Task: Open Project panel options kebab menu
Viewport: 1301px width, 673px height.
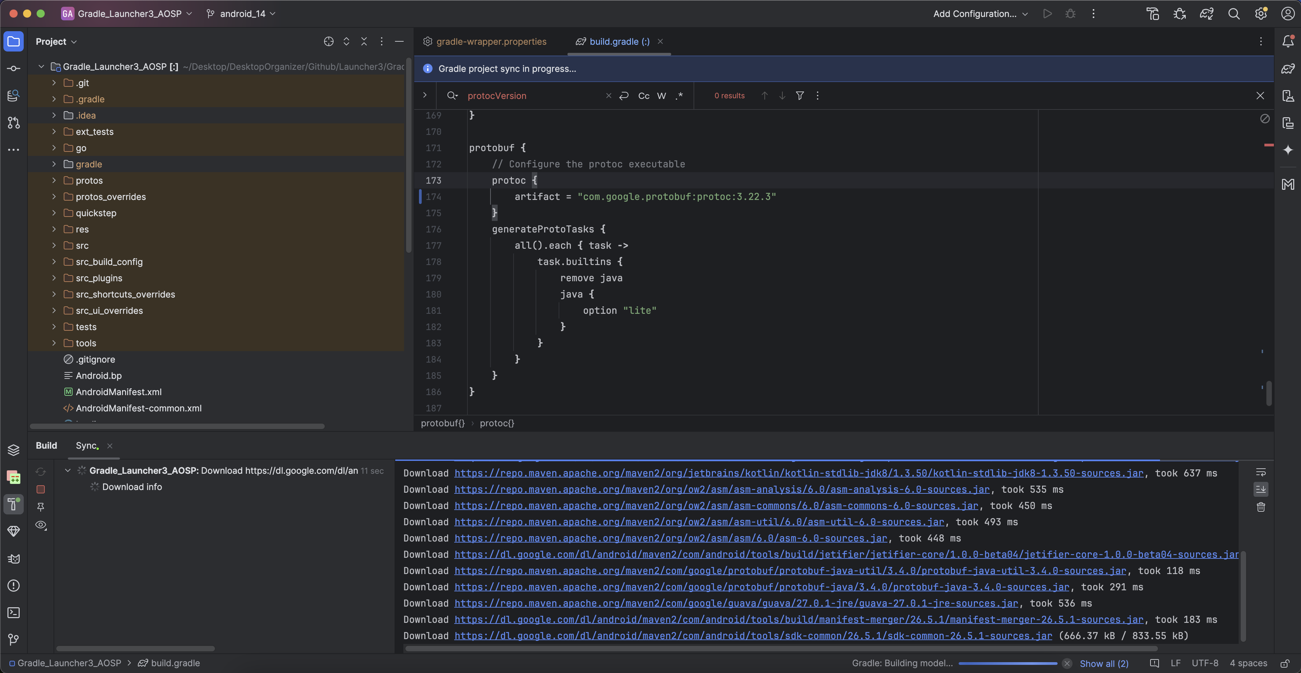Action: (381, 41)
